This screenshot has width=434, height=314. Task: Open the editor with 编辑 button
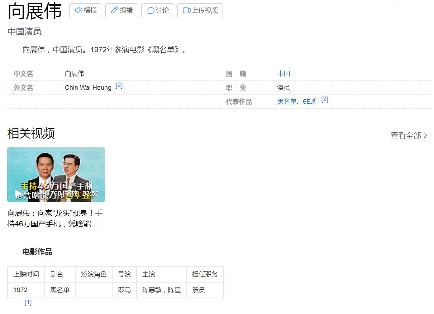pos(121,10)
